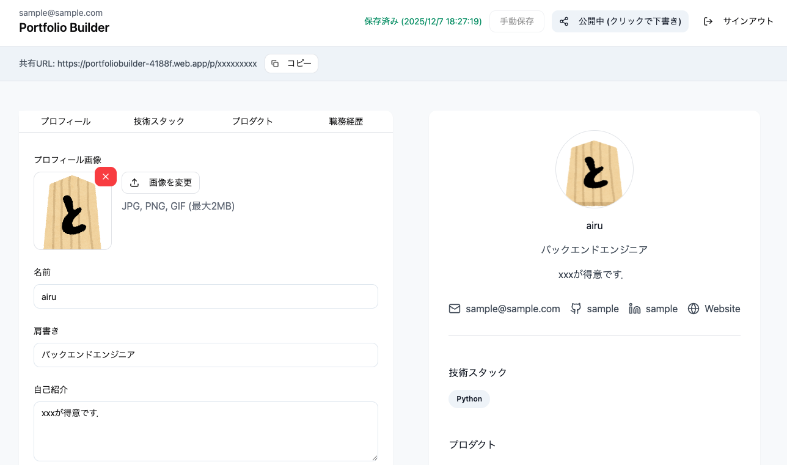
Task: Click the envelope icon before sample@sample.com
Action: 454,309
